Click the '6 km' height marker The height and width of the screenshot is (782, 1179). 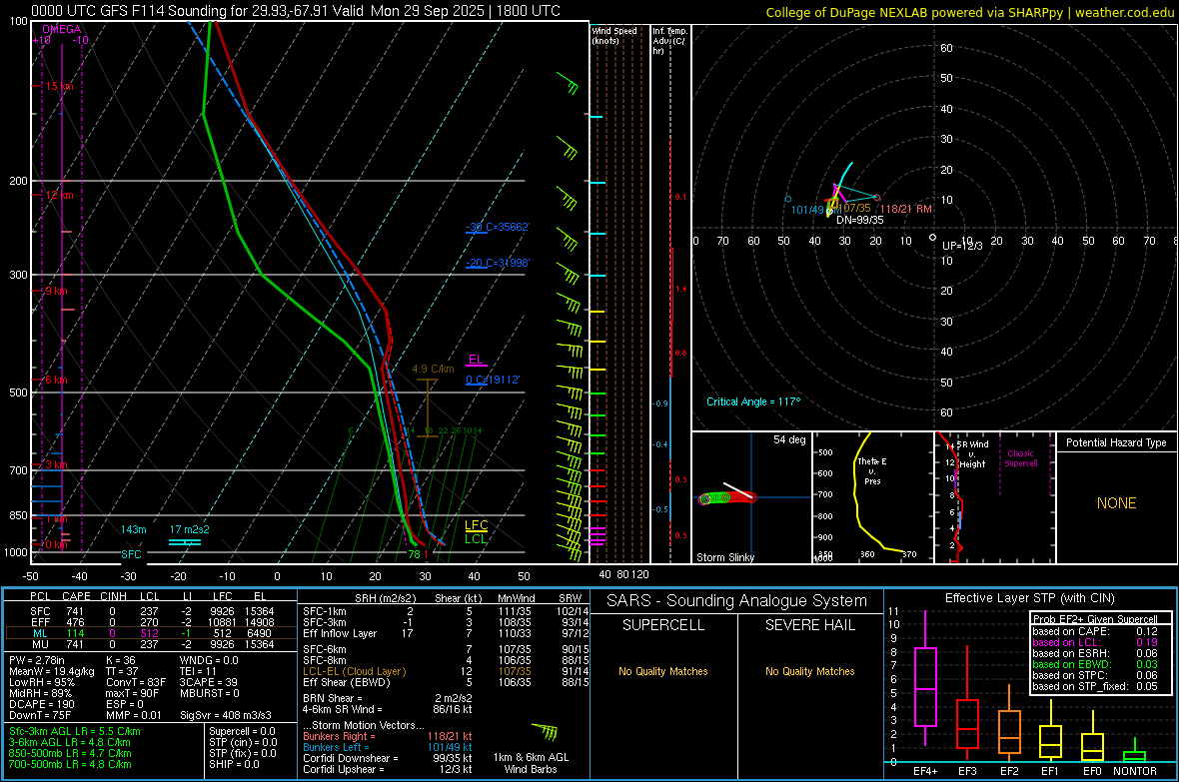[56, 380]
